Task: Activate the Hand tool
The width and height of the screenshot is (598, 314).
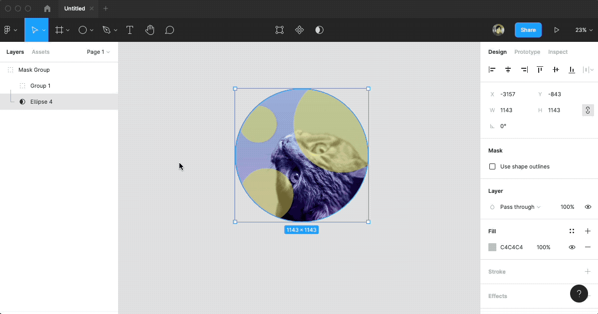Action: (x=149, y=29)
